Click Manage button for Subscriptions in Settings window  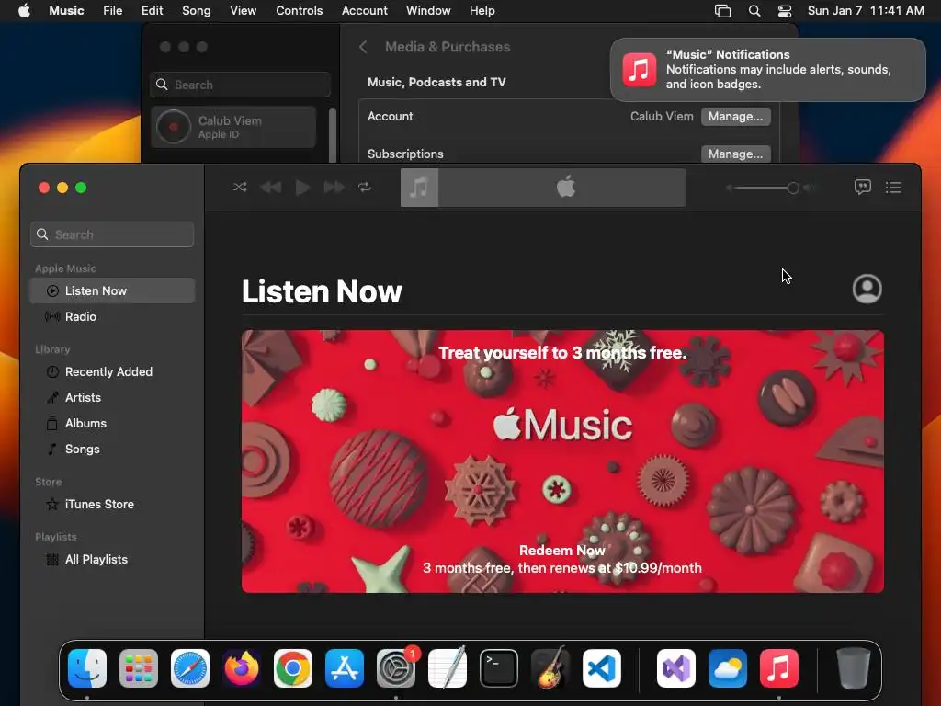coord(735,154)
